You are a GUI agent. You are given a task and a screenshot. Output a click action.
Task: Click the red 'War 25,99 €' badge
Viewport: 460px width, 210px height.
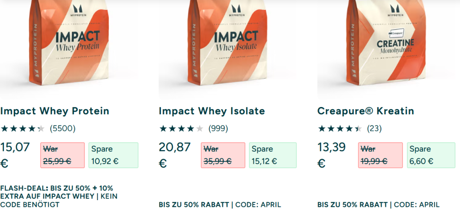point(62,155)
